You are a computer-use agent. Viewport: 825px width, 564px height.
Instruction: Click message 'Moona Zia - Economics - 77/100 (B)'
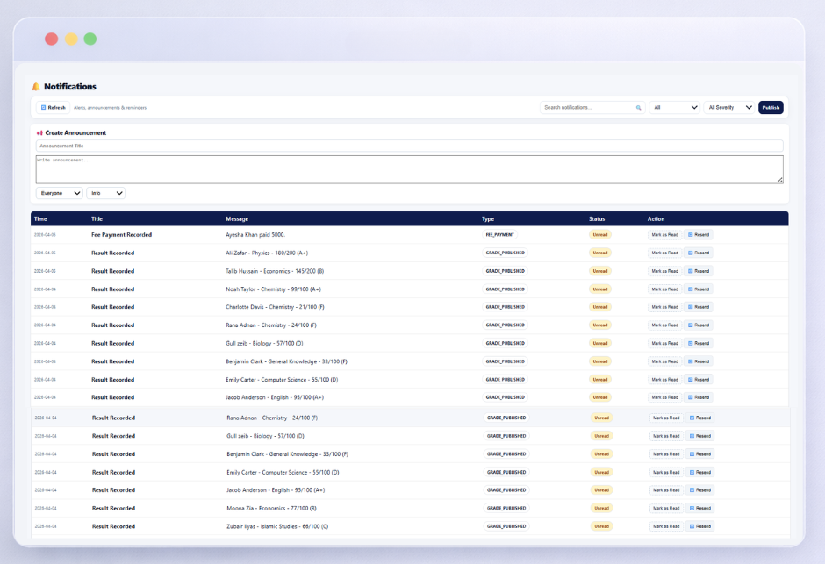[x=271, y=508]
